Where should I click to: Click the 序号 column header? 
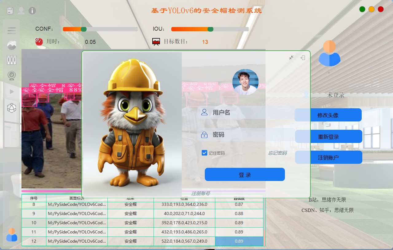tap(34, 198)
